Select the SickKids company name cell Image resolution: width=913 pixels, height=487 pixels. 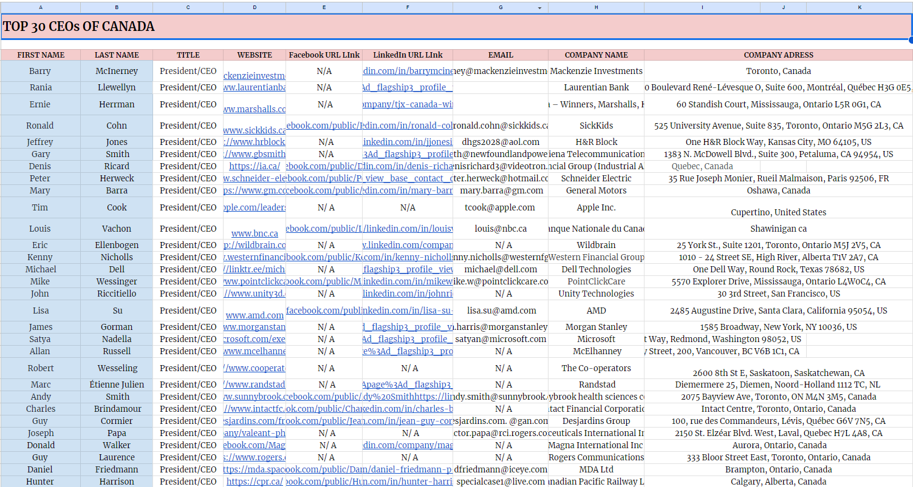596,126
